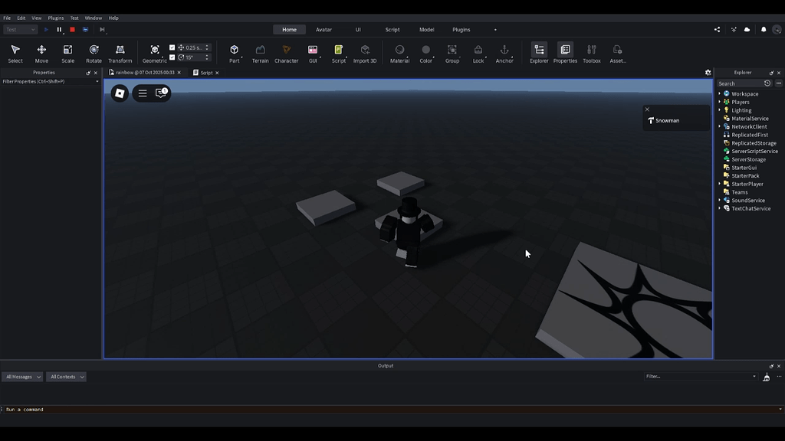Toggle the Properties panel button

click(x=565, y=54)
